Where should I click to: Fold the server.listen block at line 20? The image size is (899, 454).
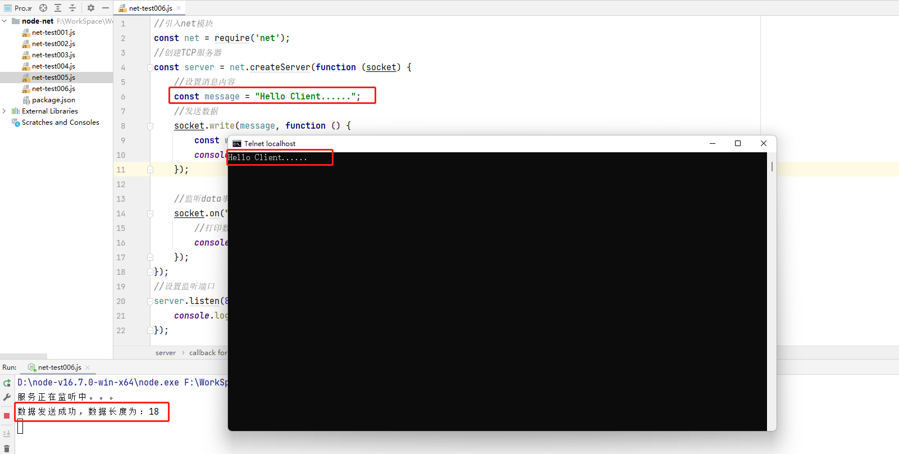[x=150, y=301]
